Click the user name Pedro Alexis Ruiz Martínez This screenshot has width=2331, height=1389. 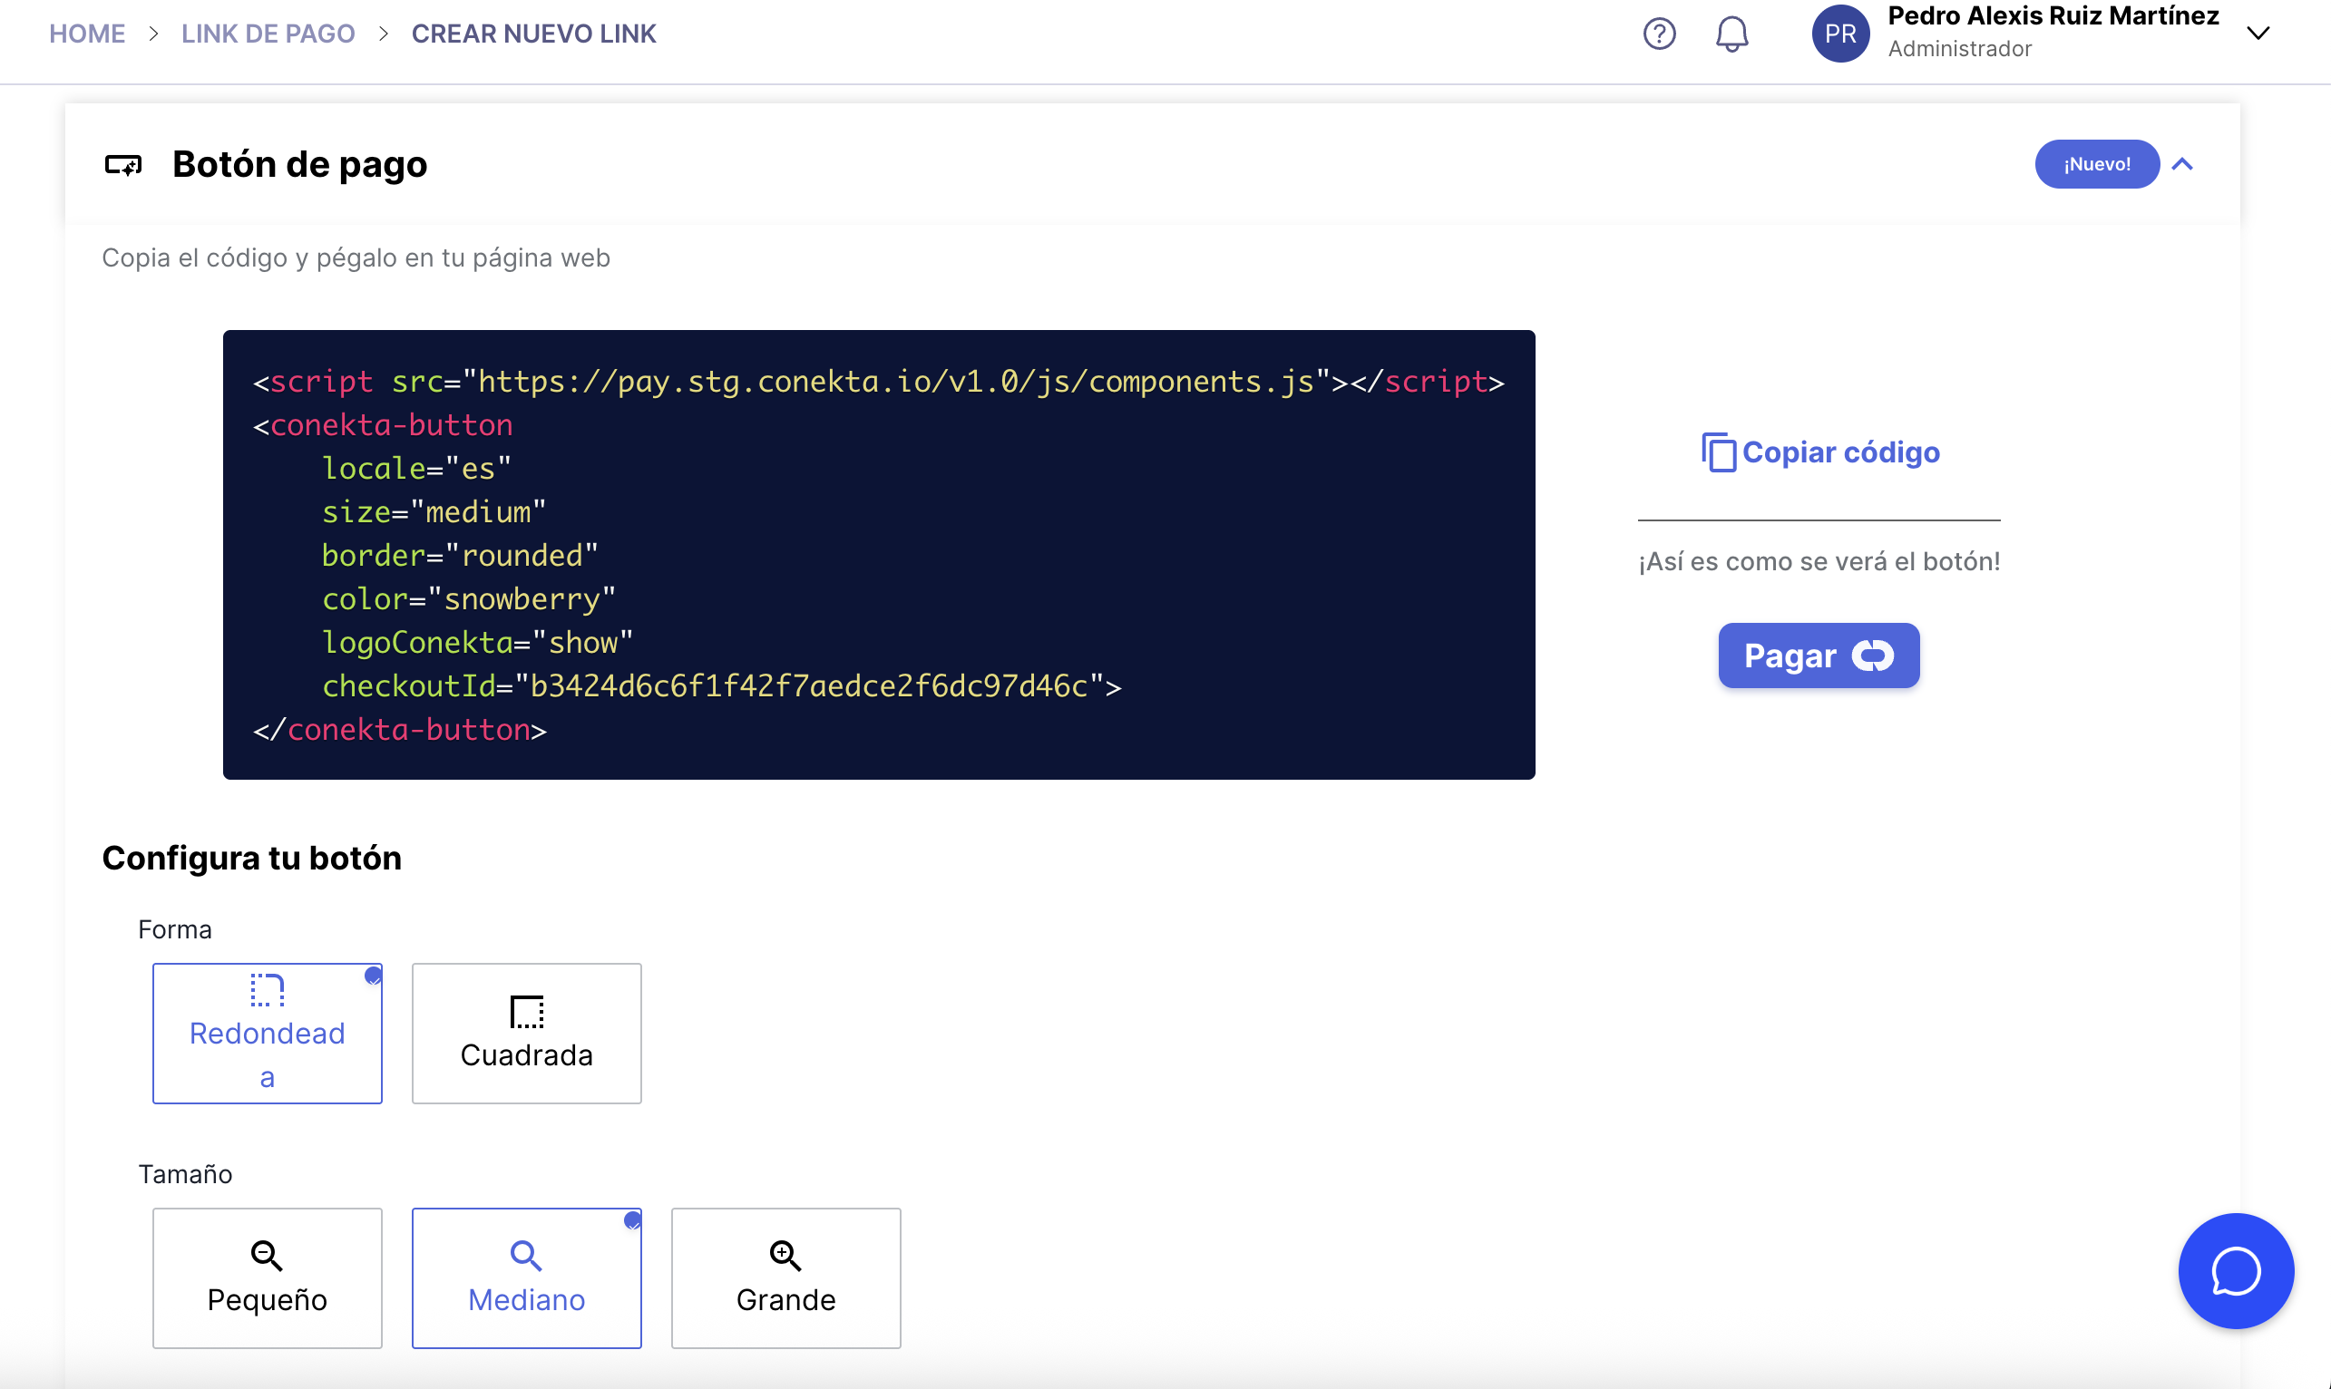point(2053,16)
